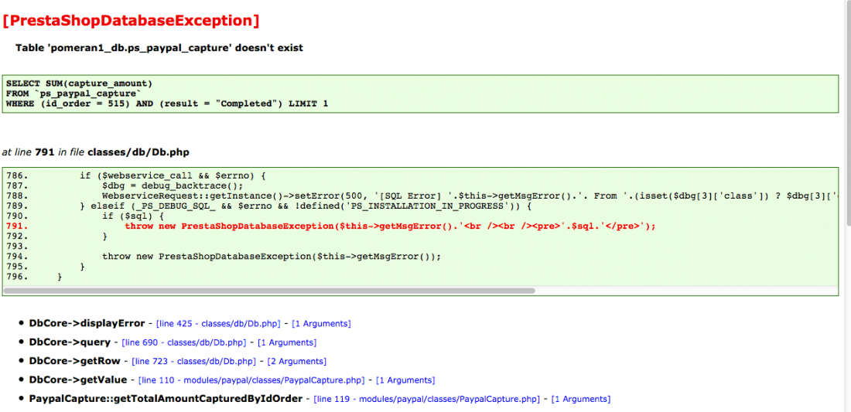The height and width of the screenshot is (412, 851).
Task: Click the PrestaShopDatabaseException heading
Action: [x=131, y=21]
